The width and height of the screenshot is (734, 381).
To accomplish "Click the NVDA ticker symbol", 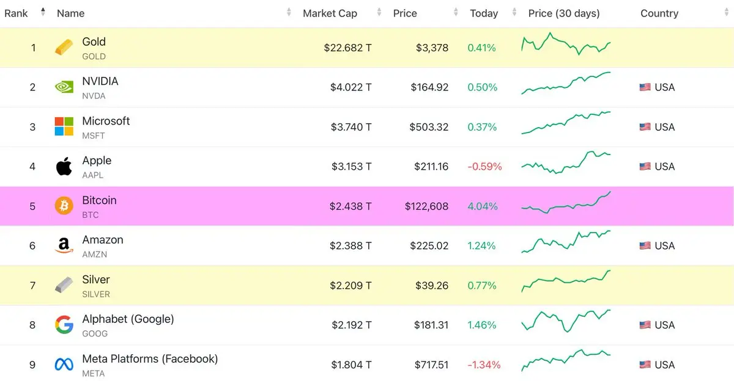I will click(x=94, y=96).
